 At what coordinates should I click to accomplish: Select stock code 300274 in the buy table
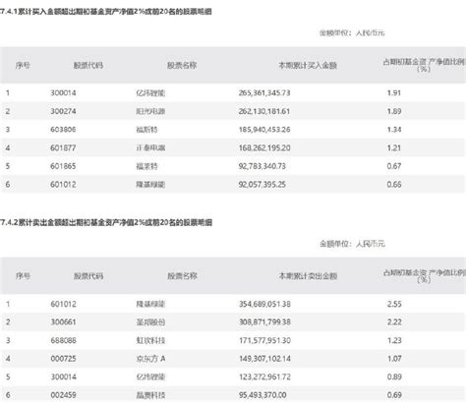(63, 111)
